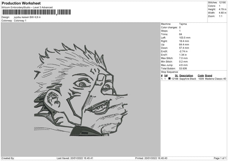Select the Max Jump value 4.6 mm
This screenshot has width=228, height=161.
coord(184,65)
